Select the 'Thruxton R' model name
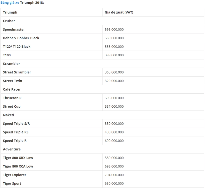The height and width of the screenshot is (188, 205). tap(12, 98)
